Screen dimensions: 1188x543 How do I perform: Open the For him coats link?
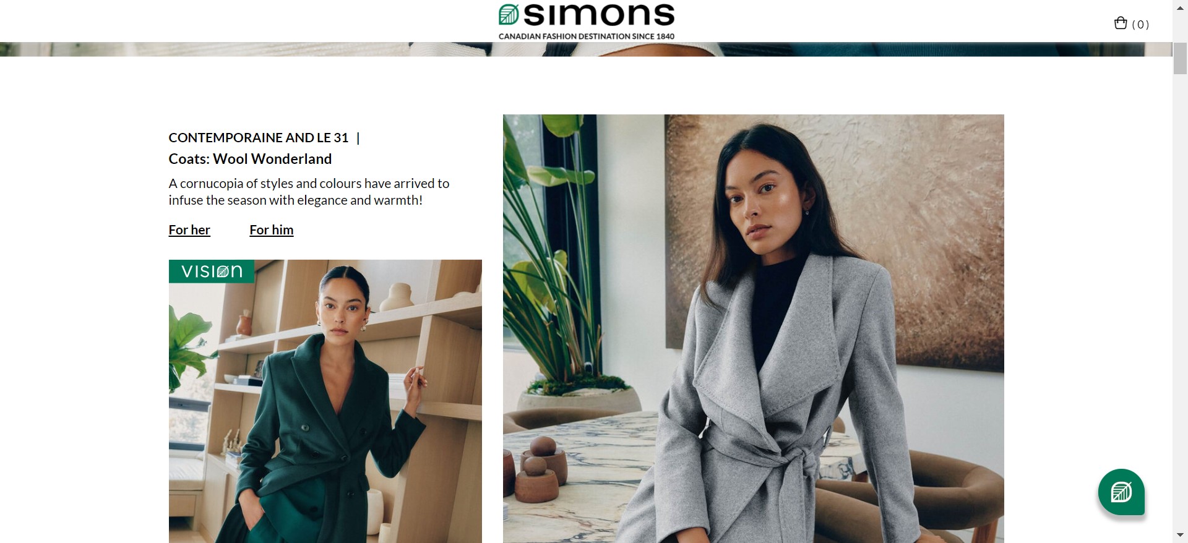pyautogui.click(x=272, y=230)
